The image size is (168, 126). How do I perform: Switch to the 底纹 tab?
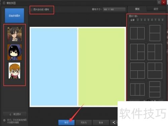click(156, 9)
